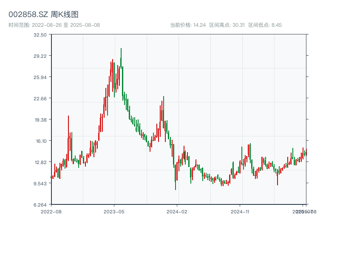Screen dimensions: 340x255
Task: Select the 2023-05 x-axis date label
Action: tap(114, 211)
